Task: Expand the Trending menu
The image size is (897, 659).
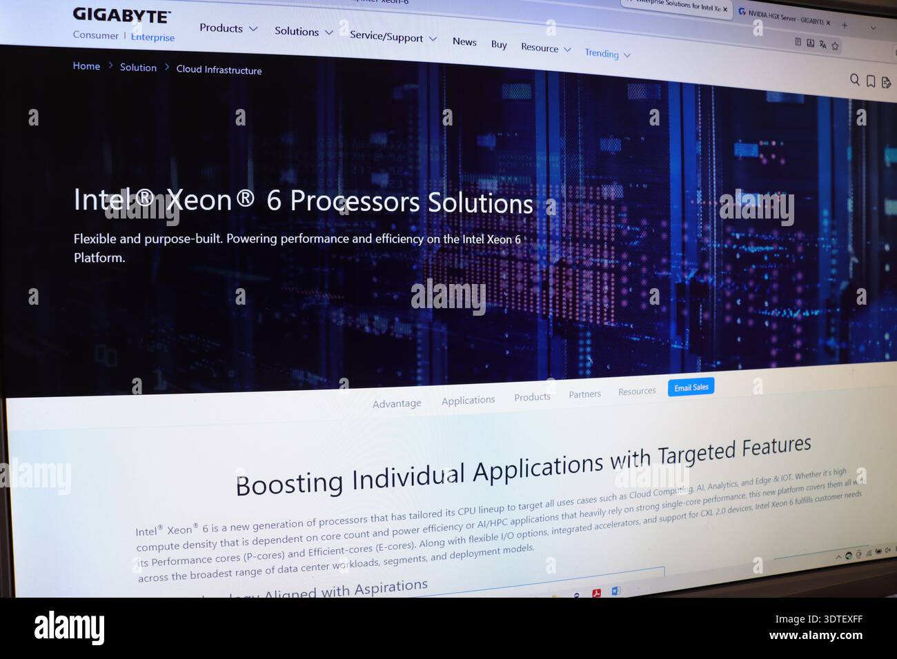Action: tap(607, 54)
